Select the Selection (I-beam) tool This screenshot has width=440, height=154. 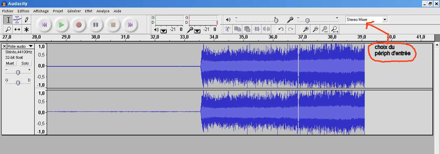(x=8, y=20)
